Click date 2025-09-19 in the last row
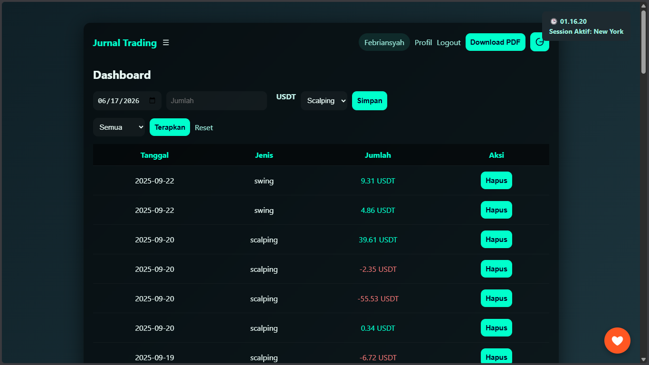This screenshot has width=649, height=365. [x=154, y=357]
